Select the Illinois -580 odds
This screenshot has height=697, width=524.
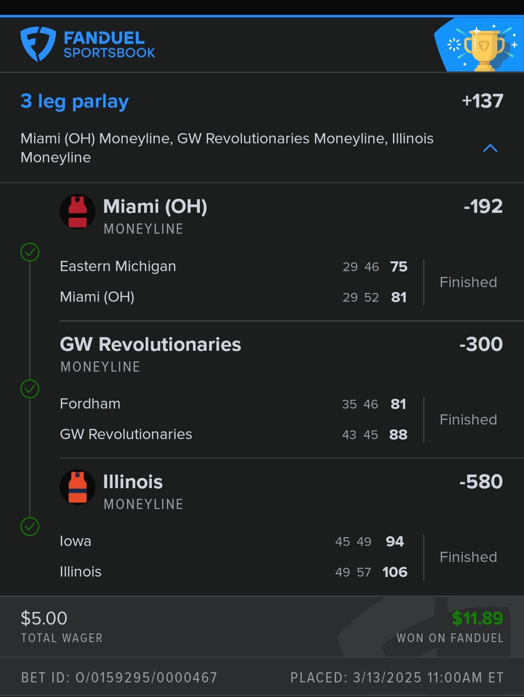(x=481, y=482)
